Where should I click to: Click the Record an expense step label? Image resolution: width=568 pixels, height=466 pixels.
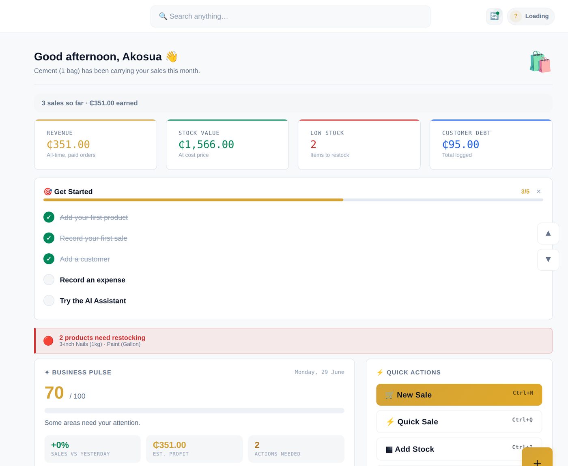[x=93, y=280]
